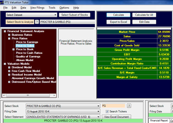173x123 pixels.
Task: Click the FTS Valuation Tutor app icon in title bar
Action: point(2,2)
